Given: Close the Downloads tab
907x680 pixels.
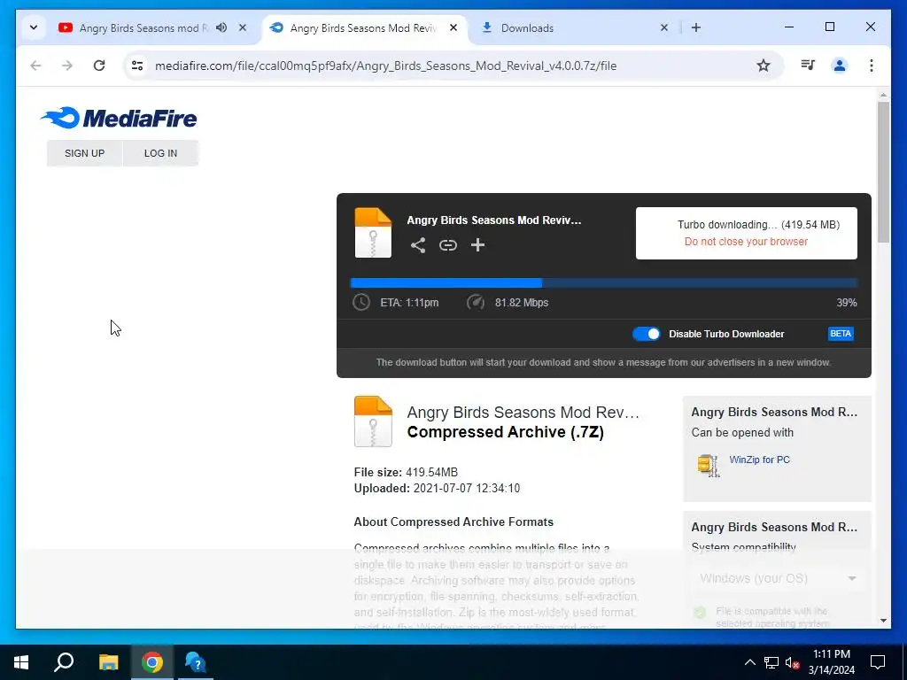Looking at the screenshot, I should 664,27.
